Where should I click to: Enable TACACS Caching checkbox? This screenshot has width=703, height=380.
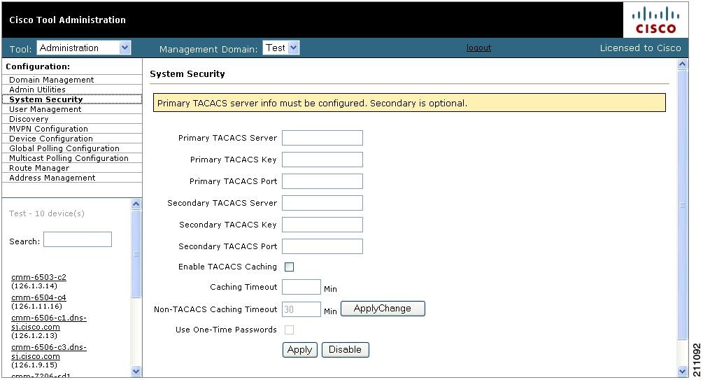click(289, 267)
